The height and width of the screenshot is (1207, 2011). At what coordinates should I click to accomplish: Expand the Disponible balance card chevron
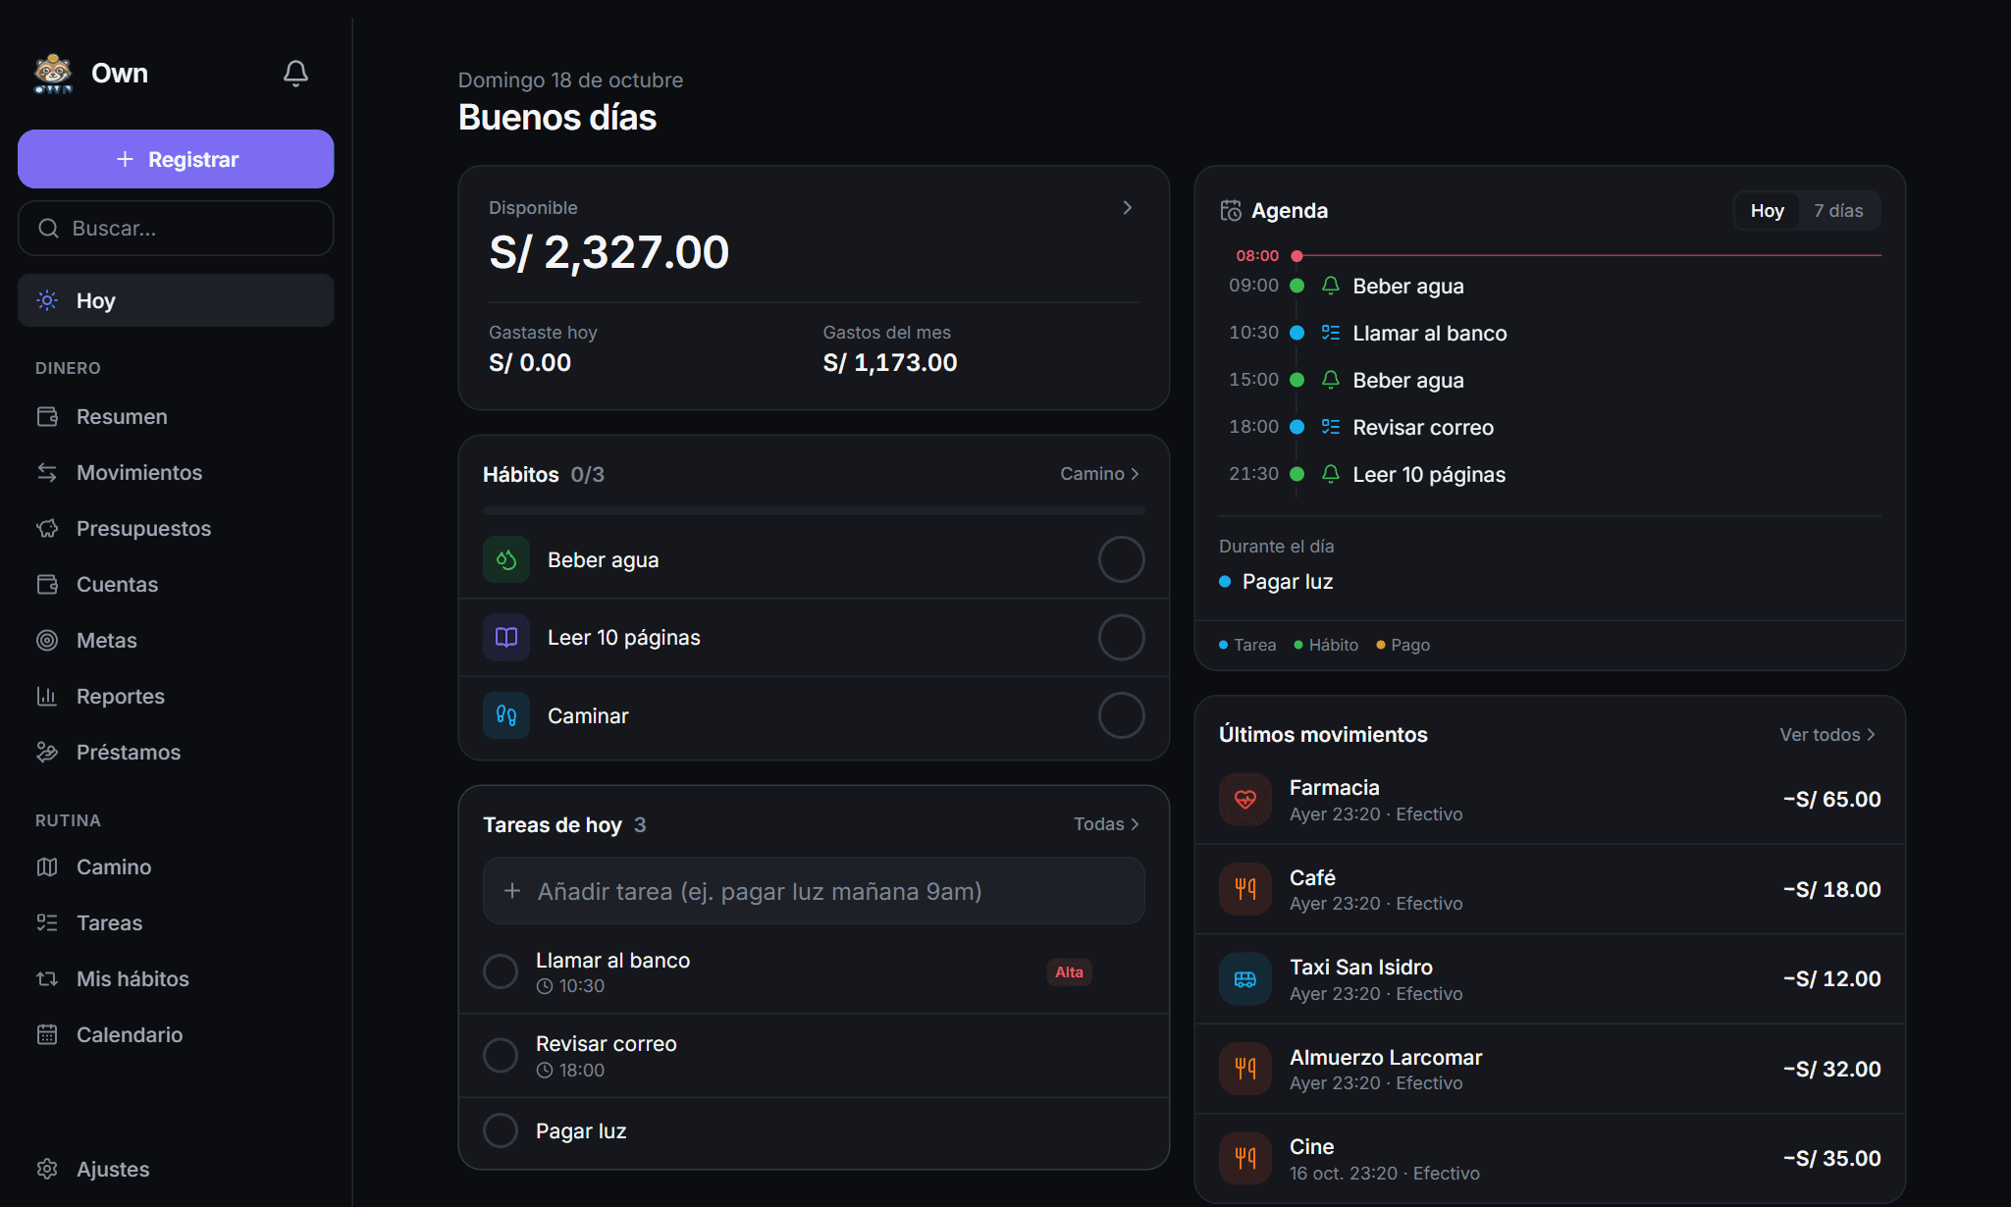click(1127, 208)
